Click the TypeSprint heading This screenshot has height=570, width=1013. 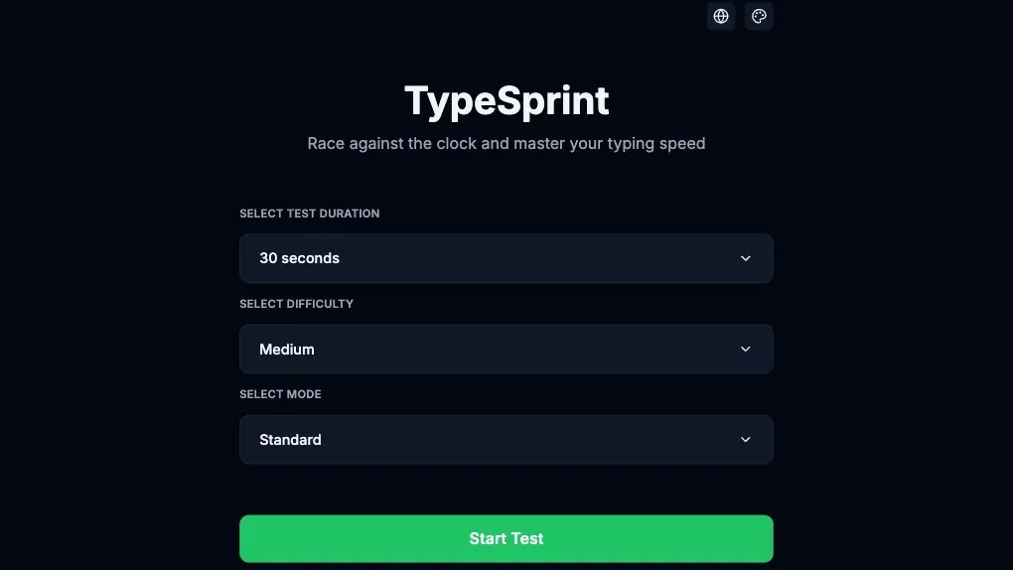click(x=506, y=101)
